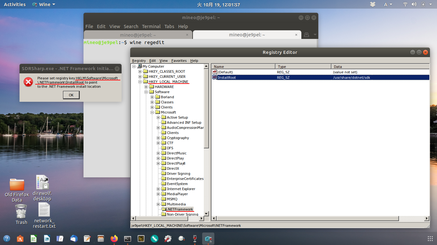The width and height of the screenshot is (437, 245).
Task: Select the .NETFramework key in tree
Action: [x=180, y=209]
